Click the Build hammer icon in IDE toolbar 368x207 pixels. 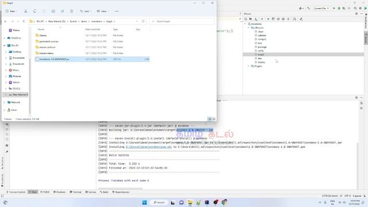(308, 8)
